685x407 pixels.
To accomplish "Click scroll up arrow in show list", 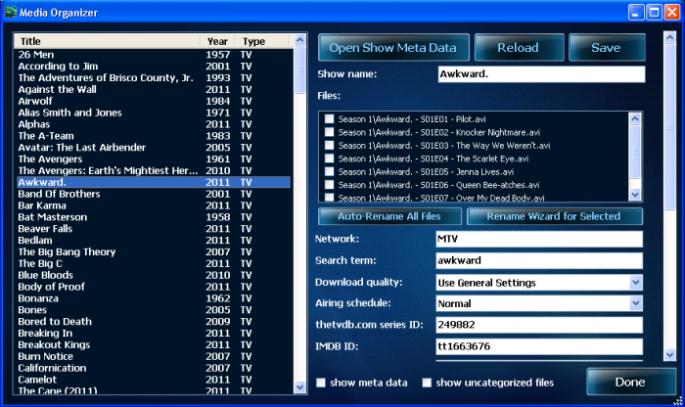I will pyautogui.click(x=299, y=40).
